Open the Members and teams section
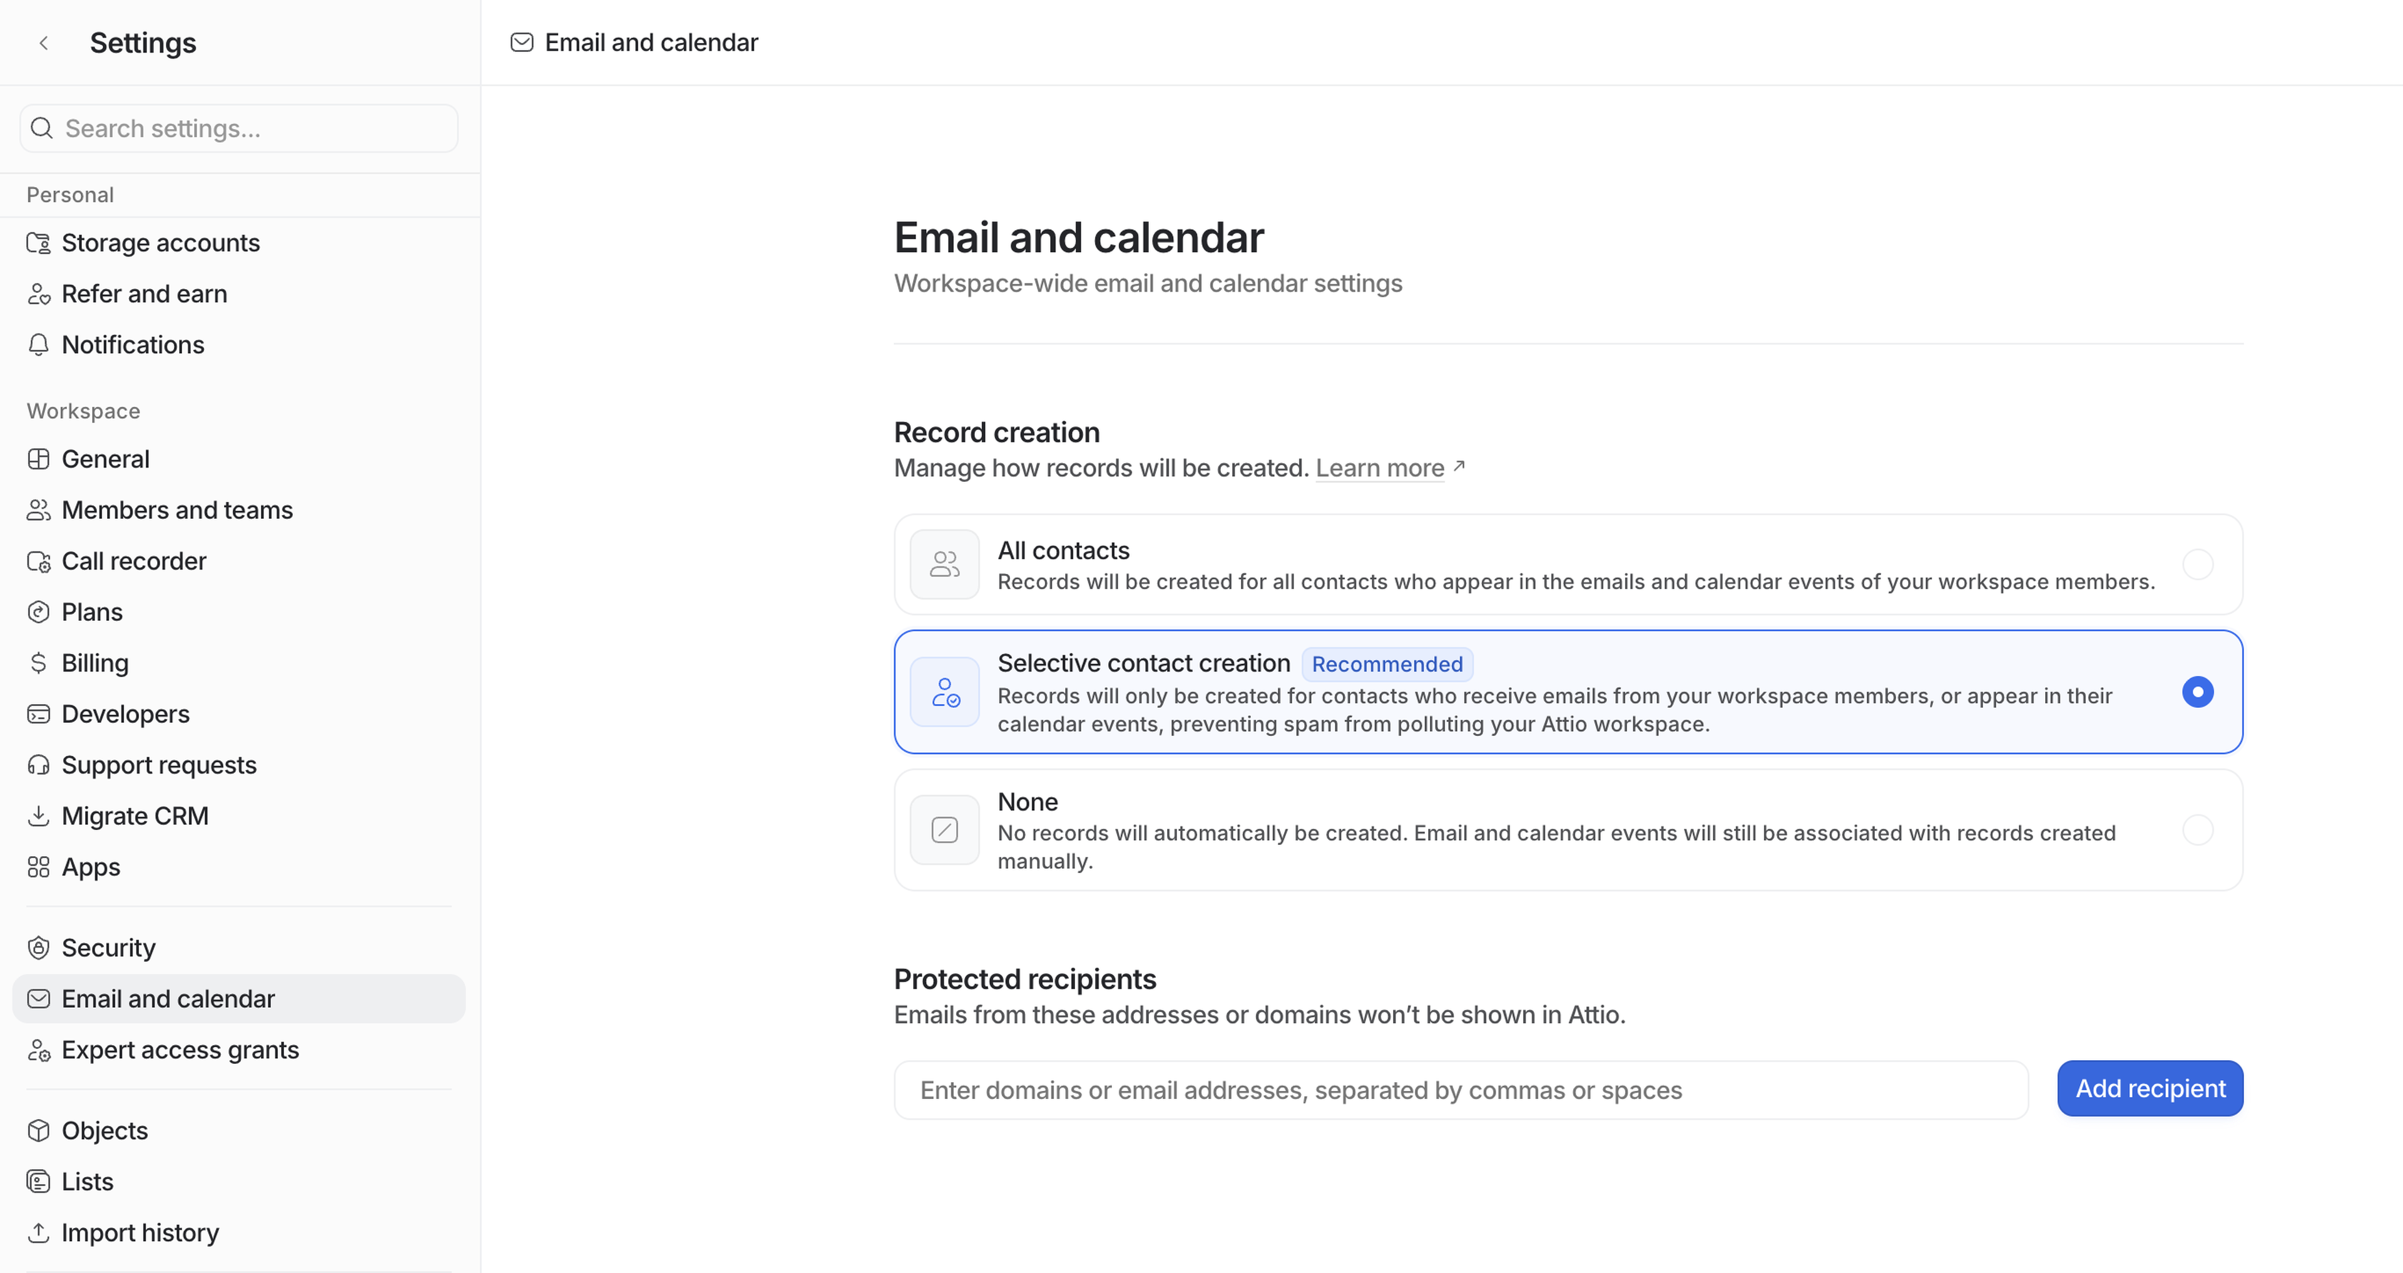The height and width of the screenshot is (1273, 2403). click(176, 509)
